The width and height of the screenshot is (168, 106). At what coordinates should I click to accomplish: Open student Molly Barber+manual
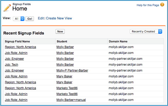click(71, 100)
